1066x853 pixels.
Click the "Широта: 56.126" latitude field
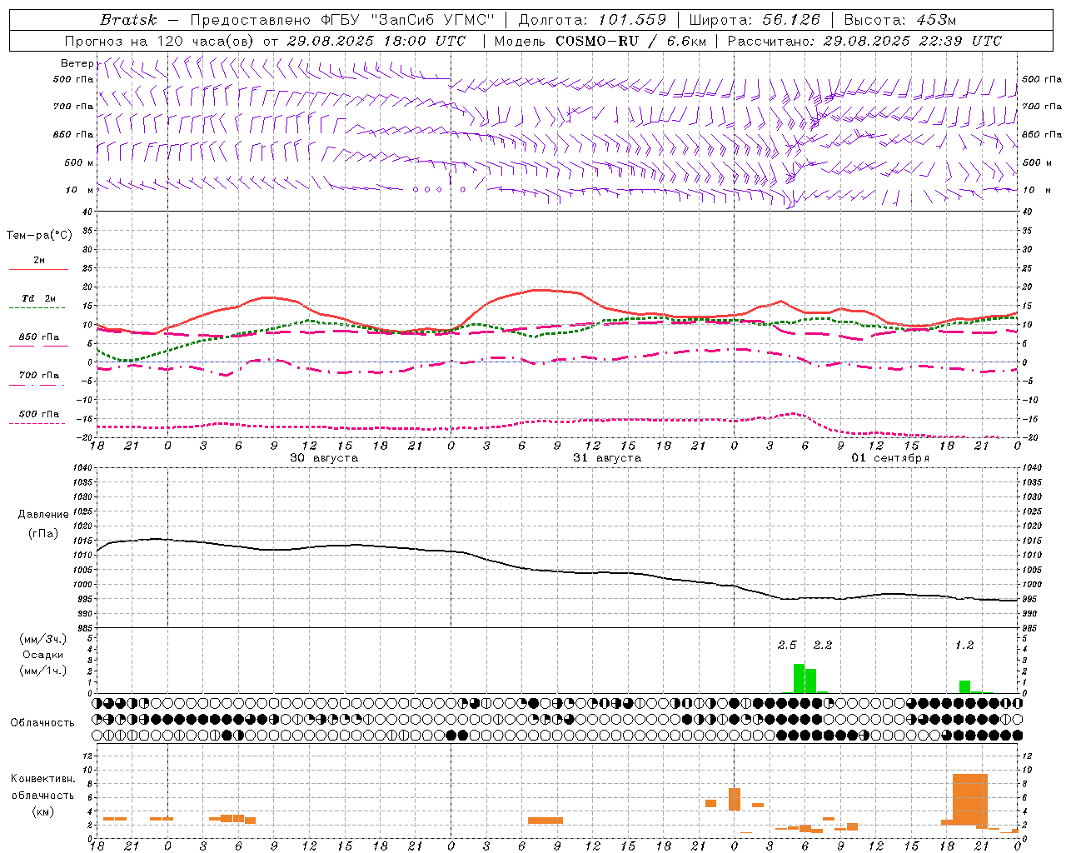point(755,20)
